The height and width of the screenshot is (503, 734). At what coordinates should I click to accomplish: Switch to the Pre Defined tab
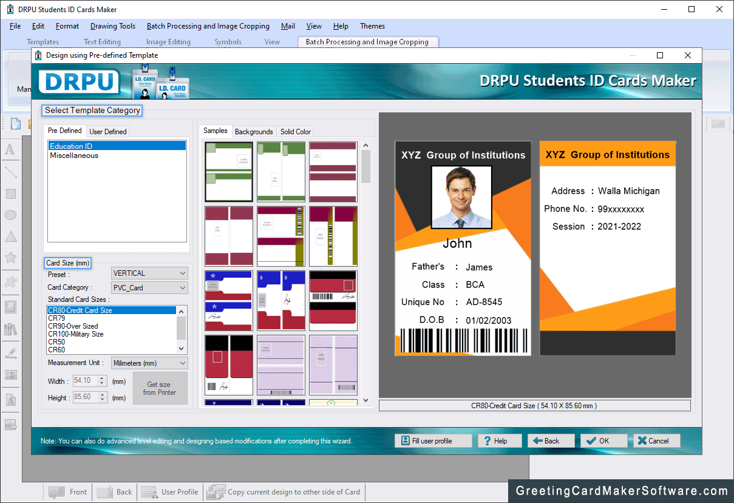pyautogui.click(x=65, y=131)
